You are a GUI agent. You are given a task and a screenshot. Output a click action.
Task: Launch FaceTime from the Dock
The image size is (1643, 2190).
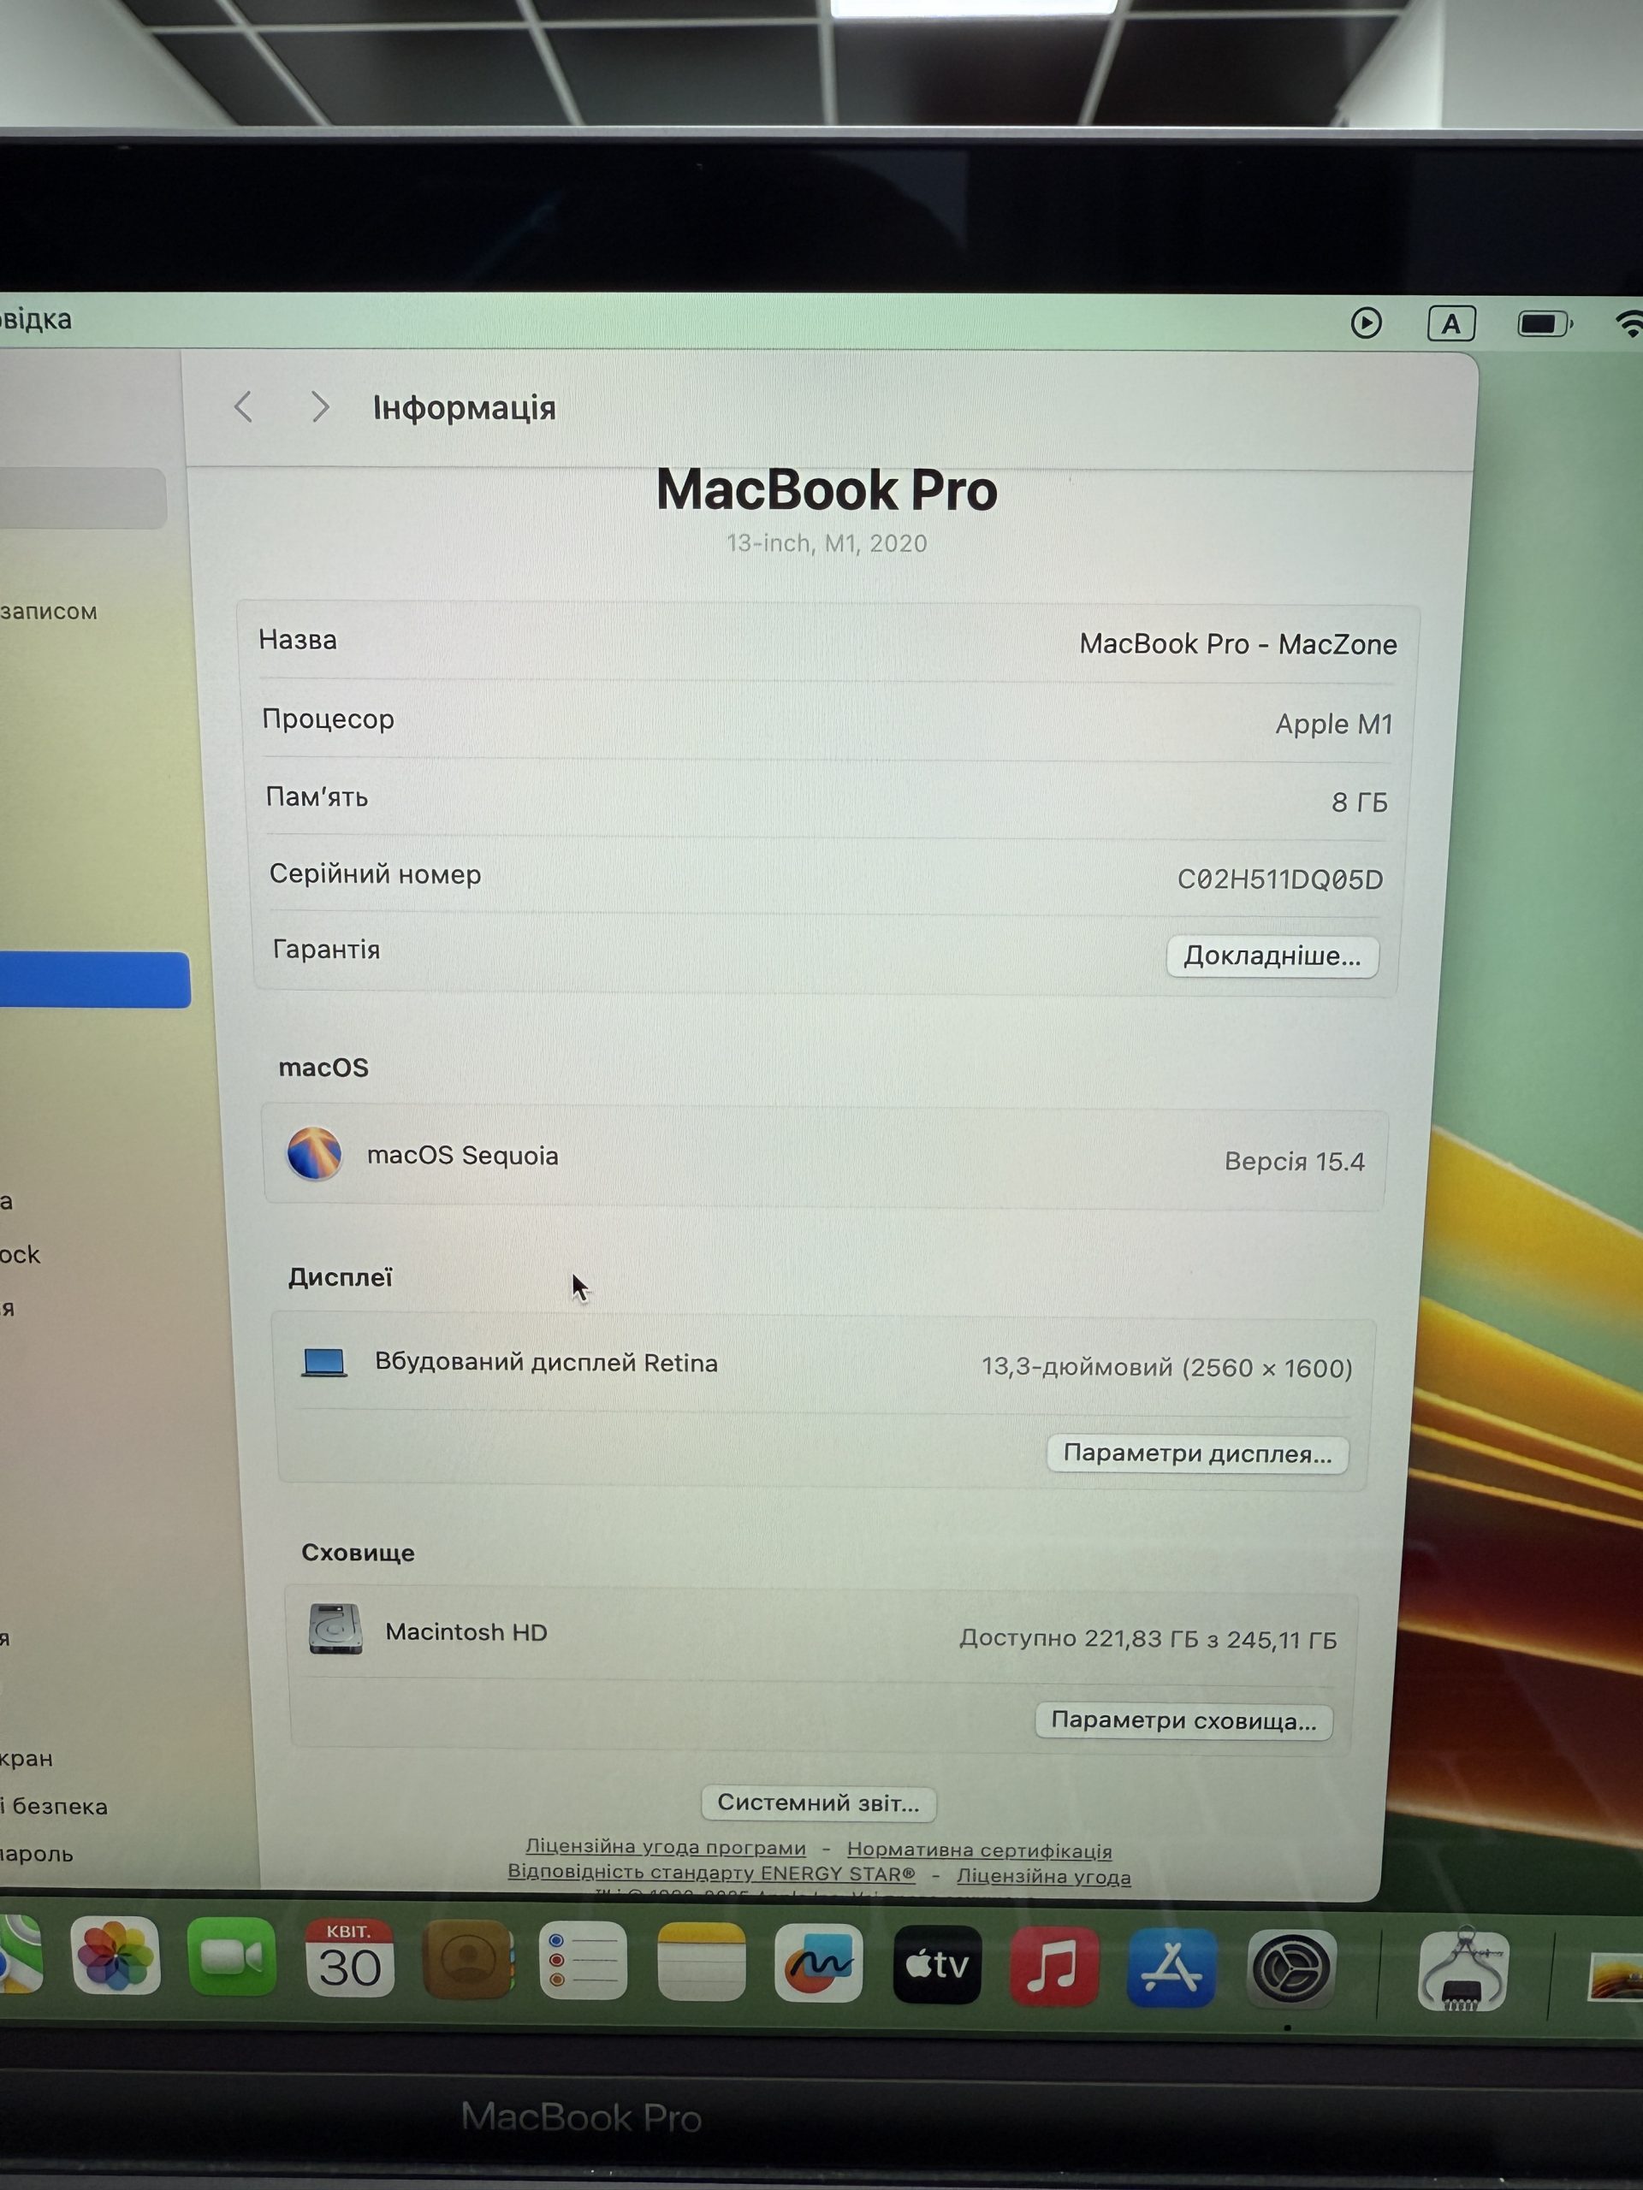click(232, 1957)
